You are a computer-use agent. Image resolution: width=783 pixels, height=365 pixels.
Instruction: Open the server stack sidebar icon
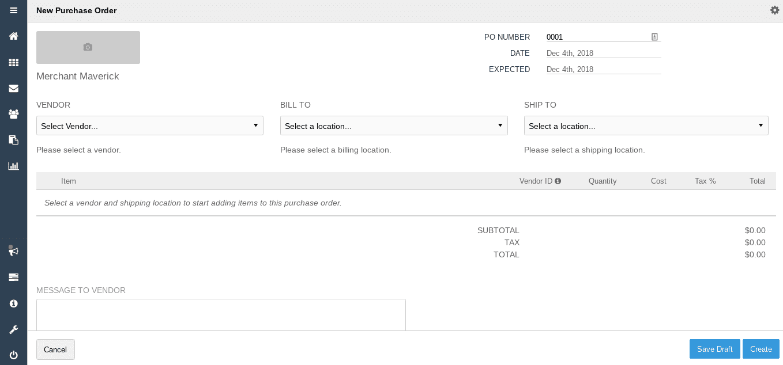coord(13,277)
